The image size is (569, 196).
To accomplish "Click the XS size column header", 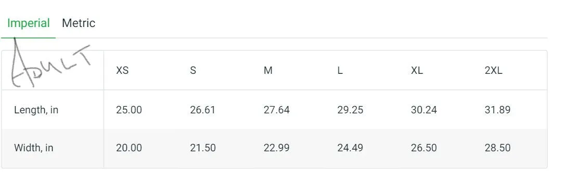I will coord(122,70).
